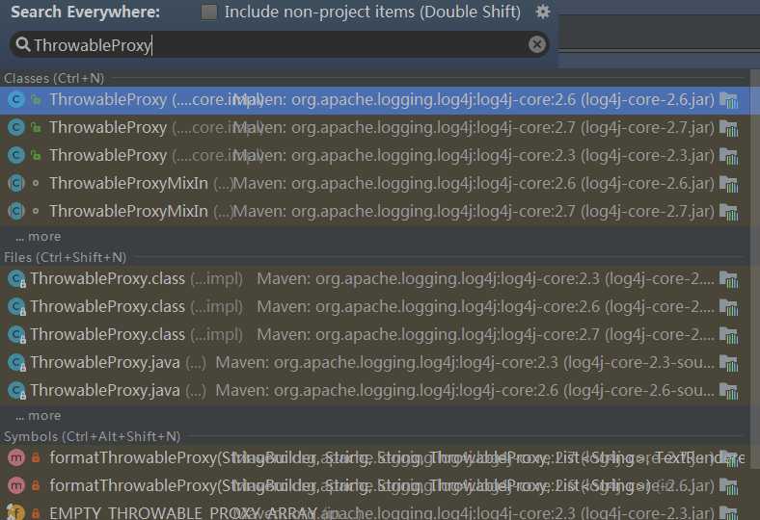Click into the ThrowableProxy search field
Image resolution: width=760 pixels, height=520 pixels.
(279, 44)
